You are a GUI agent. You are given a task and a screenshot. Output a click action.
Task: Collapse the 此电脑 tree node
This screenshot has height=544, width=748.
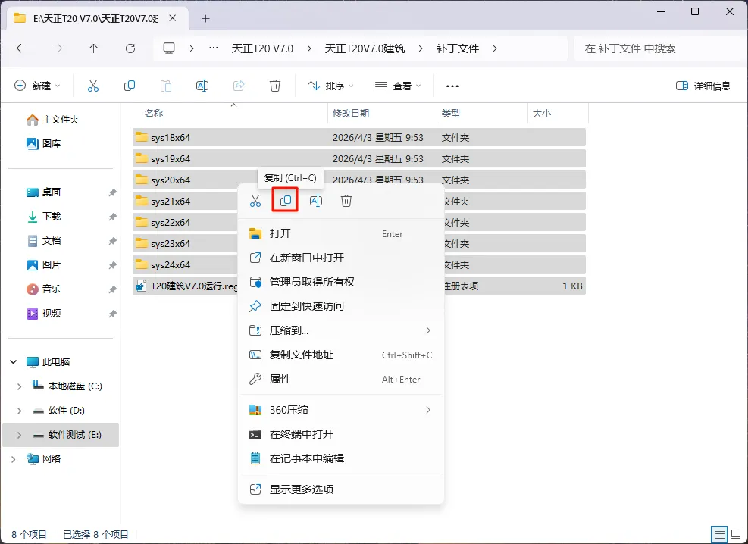point(14,362)
